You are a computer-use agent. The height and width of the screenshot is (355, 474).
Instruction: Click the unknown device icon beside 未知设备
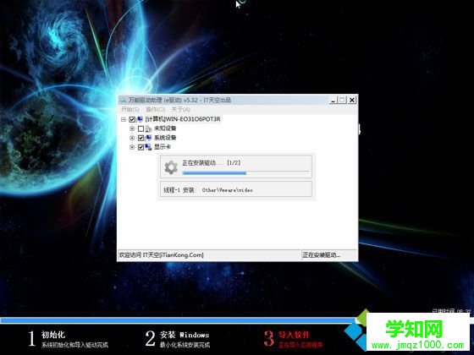click(x=148, y=128)
